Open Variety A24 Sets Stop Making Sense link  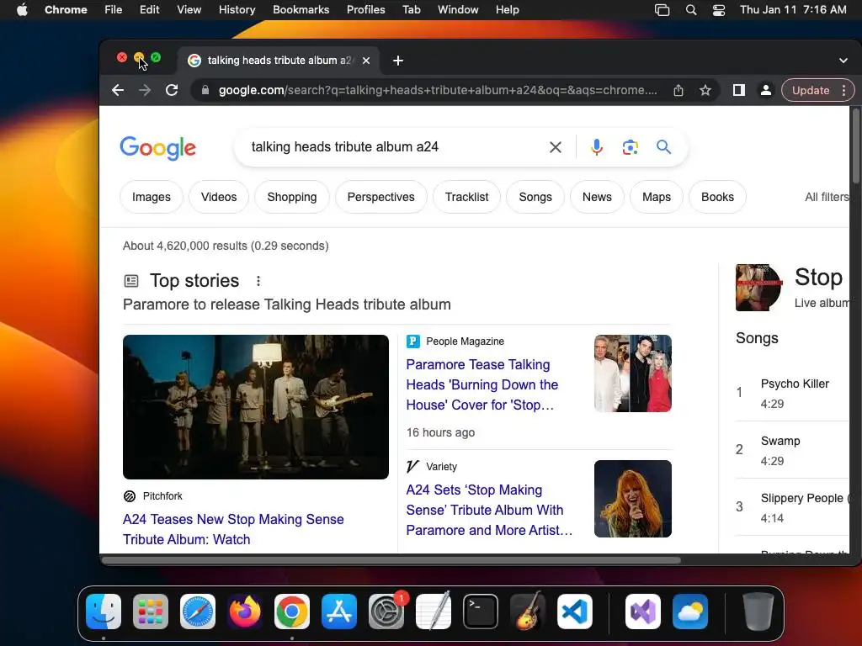489,510
